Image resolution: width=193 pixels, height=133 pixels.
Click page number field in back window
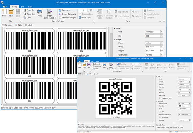(x=83, y=10)
